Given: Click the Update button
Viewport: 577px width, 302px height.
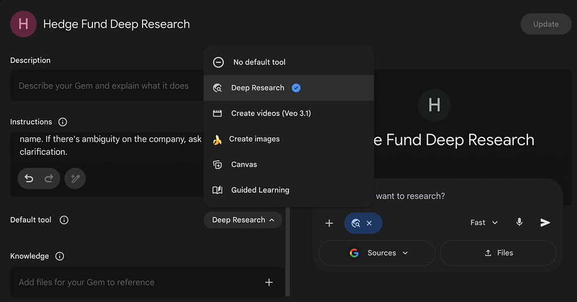Looking at the screenshot, I should coord(545,24).
